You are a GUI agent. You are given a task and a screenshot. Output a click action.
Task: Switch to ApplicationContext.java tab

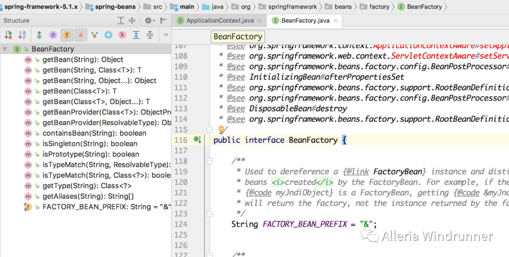point(220,20)
